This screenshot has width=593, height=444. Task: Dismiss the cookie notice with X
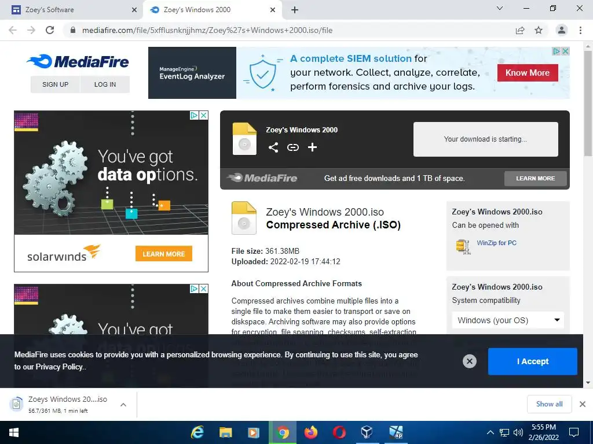[x=469, y=361]
